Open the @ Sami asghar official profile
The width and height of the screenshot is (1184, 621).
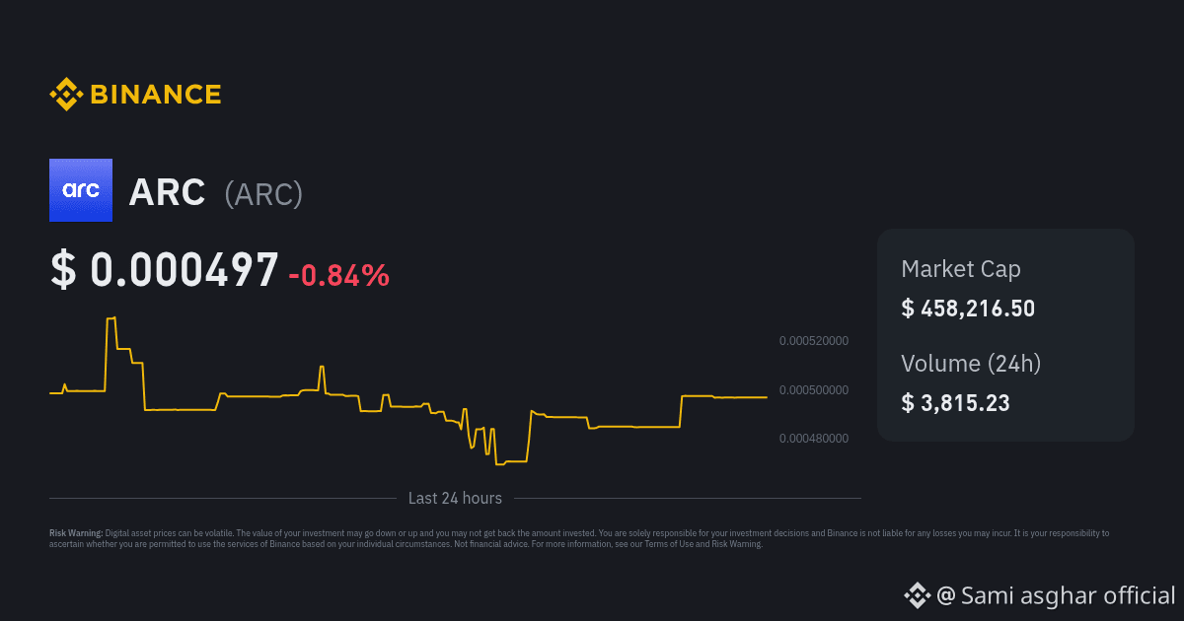(1056, 595)
